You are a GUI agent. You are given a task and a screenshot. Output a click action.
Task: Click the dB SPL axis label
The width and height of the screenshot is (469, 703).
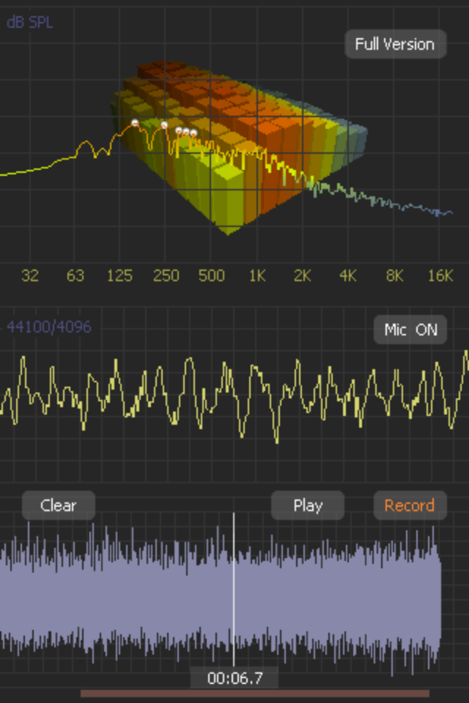click(x=29, y=22)
